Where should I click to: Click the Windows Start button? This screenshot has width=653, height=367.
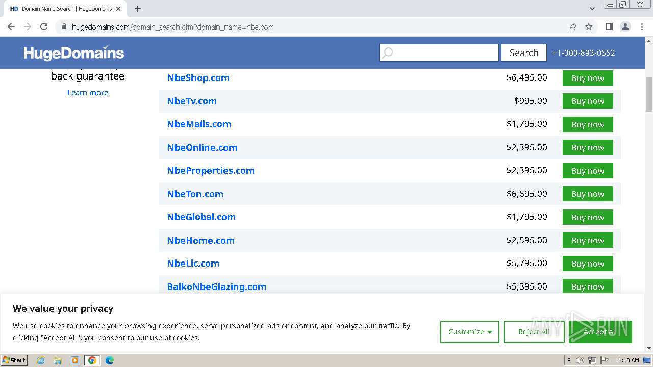[14, 360]
